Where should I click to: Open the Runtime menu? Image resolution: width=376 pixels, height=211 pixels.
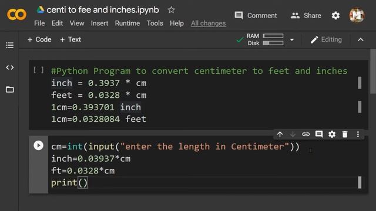point(127,23)
